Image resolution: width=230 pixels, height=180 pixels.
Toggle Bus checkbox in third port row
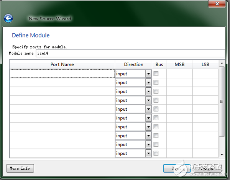[x=156, y=91]
